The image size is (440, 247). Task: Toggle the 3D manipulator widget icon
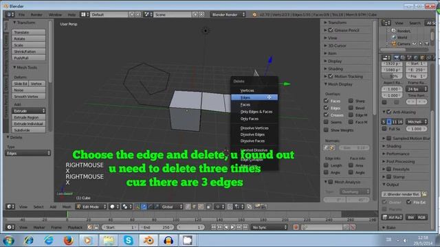click(x=137, y=207)
